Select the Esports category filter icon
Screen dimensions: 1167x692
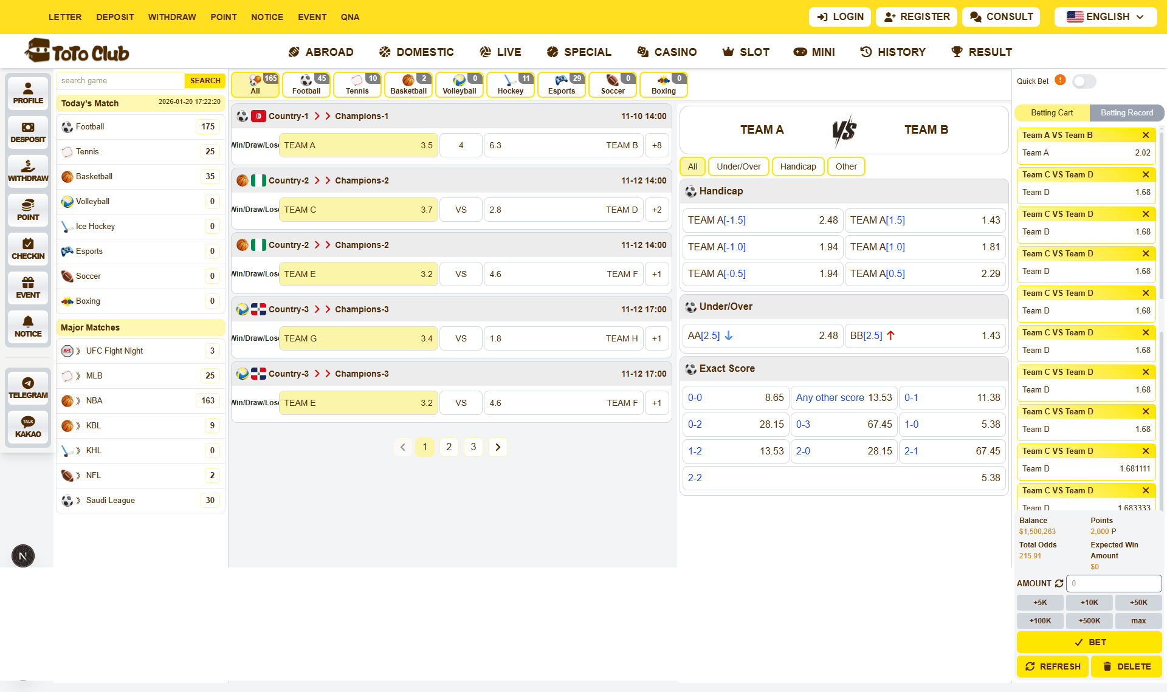[x=561, y=84]
